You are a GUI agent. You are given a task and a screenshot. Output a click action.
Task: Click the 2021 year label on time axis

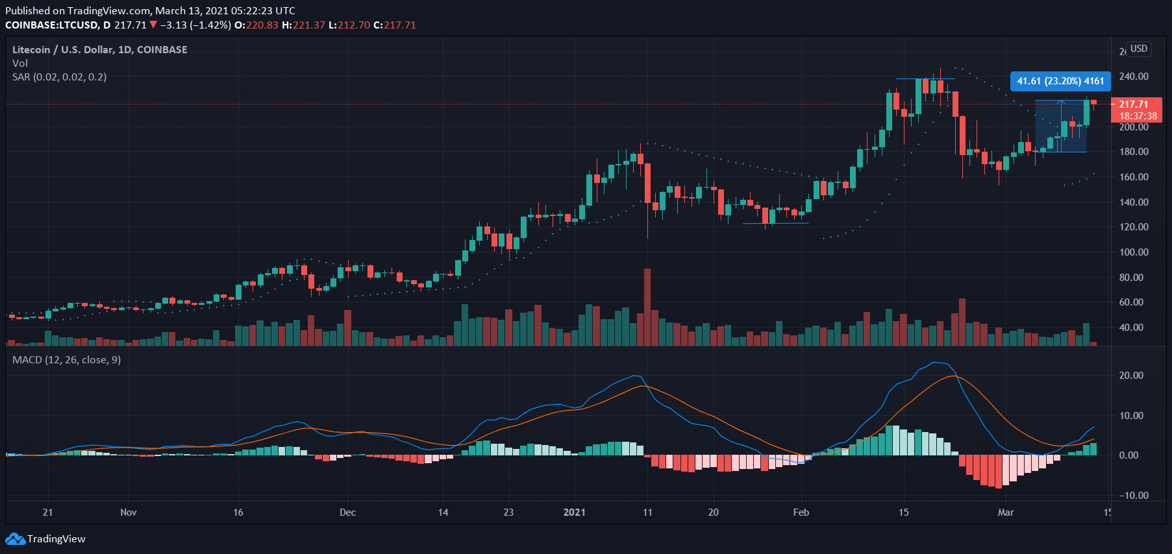tap(575, 512)
